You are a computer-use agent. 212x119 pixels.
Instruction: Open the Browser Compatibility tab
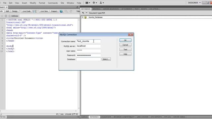tap(124, 117)
